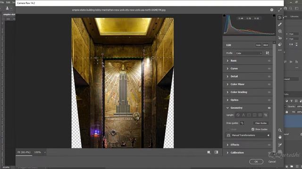Select the Hand tool in Camera Raw

[x=280, y=137]
